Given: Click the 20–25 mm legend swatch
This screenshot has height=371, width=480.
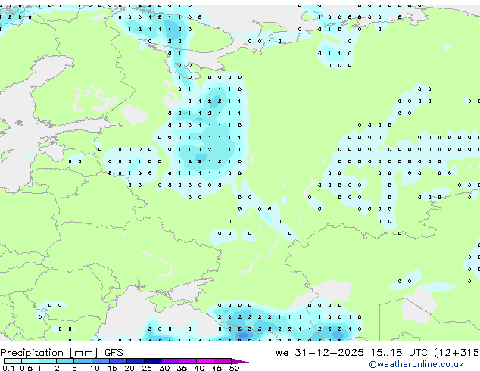Looking at the screenshot, I should 135,361.
